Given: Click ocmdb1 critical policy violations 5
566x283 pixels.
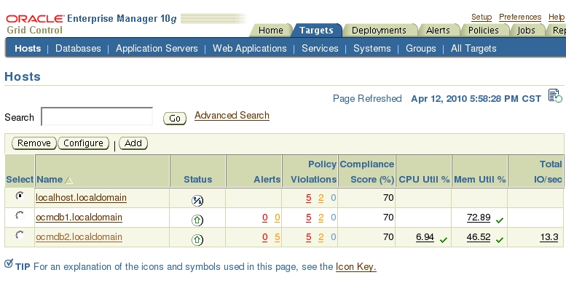Looking at the screenshot, I should [308, 218].
